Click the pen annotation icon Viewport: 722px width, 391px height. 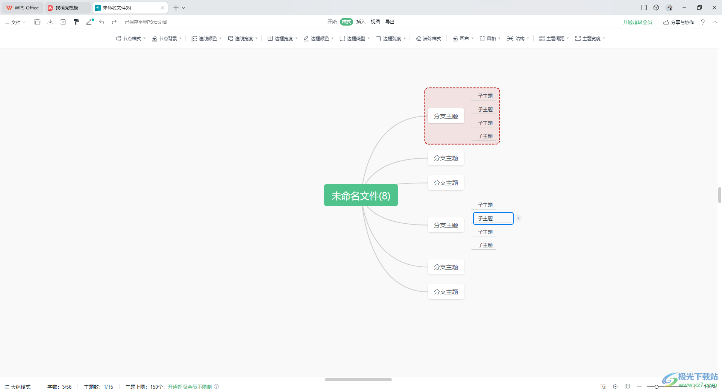89,22
